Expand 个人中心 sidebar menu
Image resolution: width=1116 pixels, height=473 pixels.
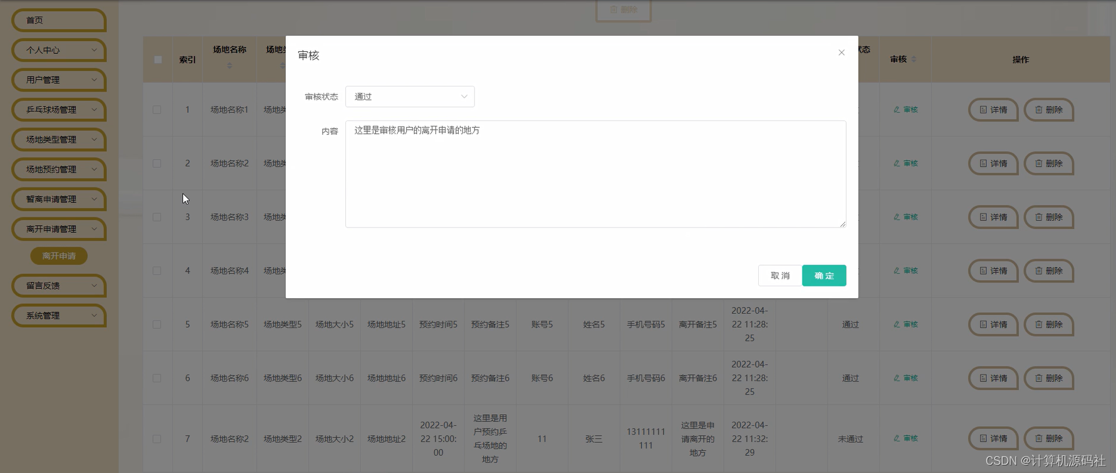click(x=58, y=50)
